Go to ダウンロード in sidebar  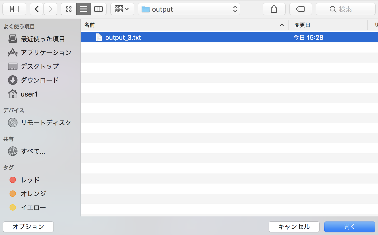click(x=39, y=80)
